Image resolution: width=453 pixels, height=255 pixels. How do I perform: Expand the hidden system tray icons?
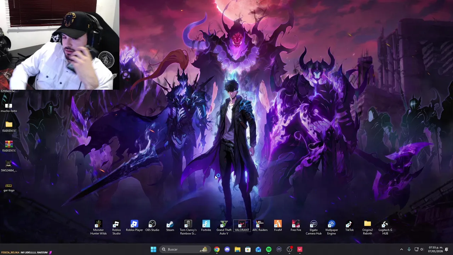401,249
